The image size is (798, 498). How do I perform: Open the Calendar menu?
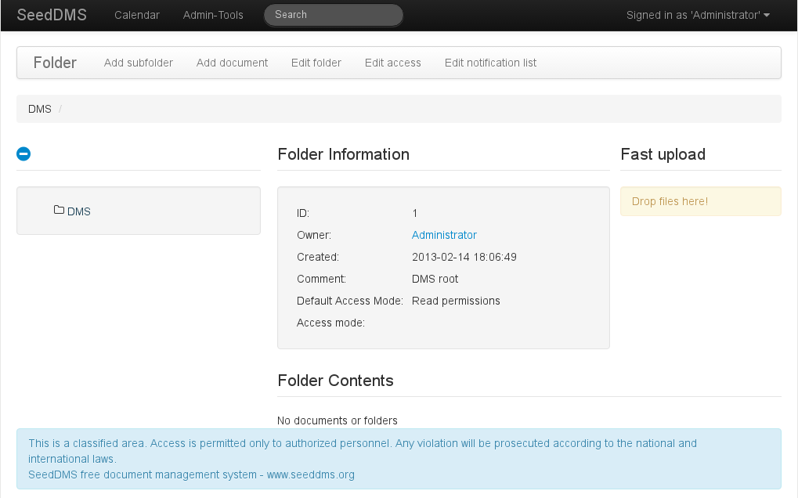click(x=137, y=15)
